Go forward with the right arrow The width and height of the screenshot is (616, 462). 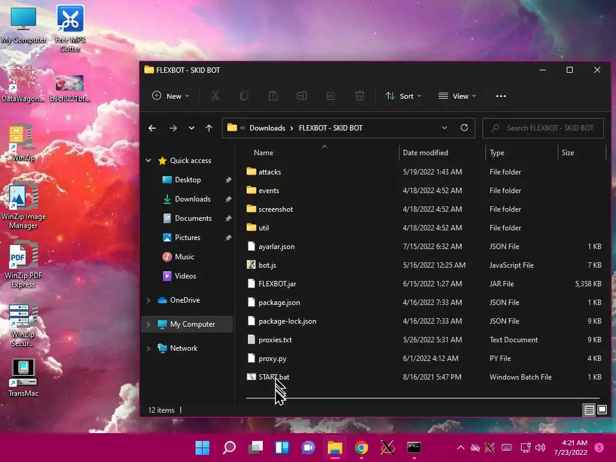173,128
